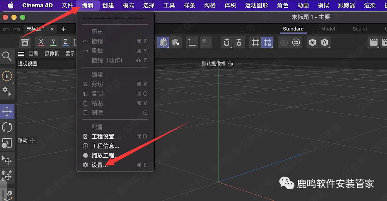The height and width of the screenshot is (201, 387).
Task: Pick the gear-with-cursor tool in left sidebar
Action: tap(7, 91)
